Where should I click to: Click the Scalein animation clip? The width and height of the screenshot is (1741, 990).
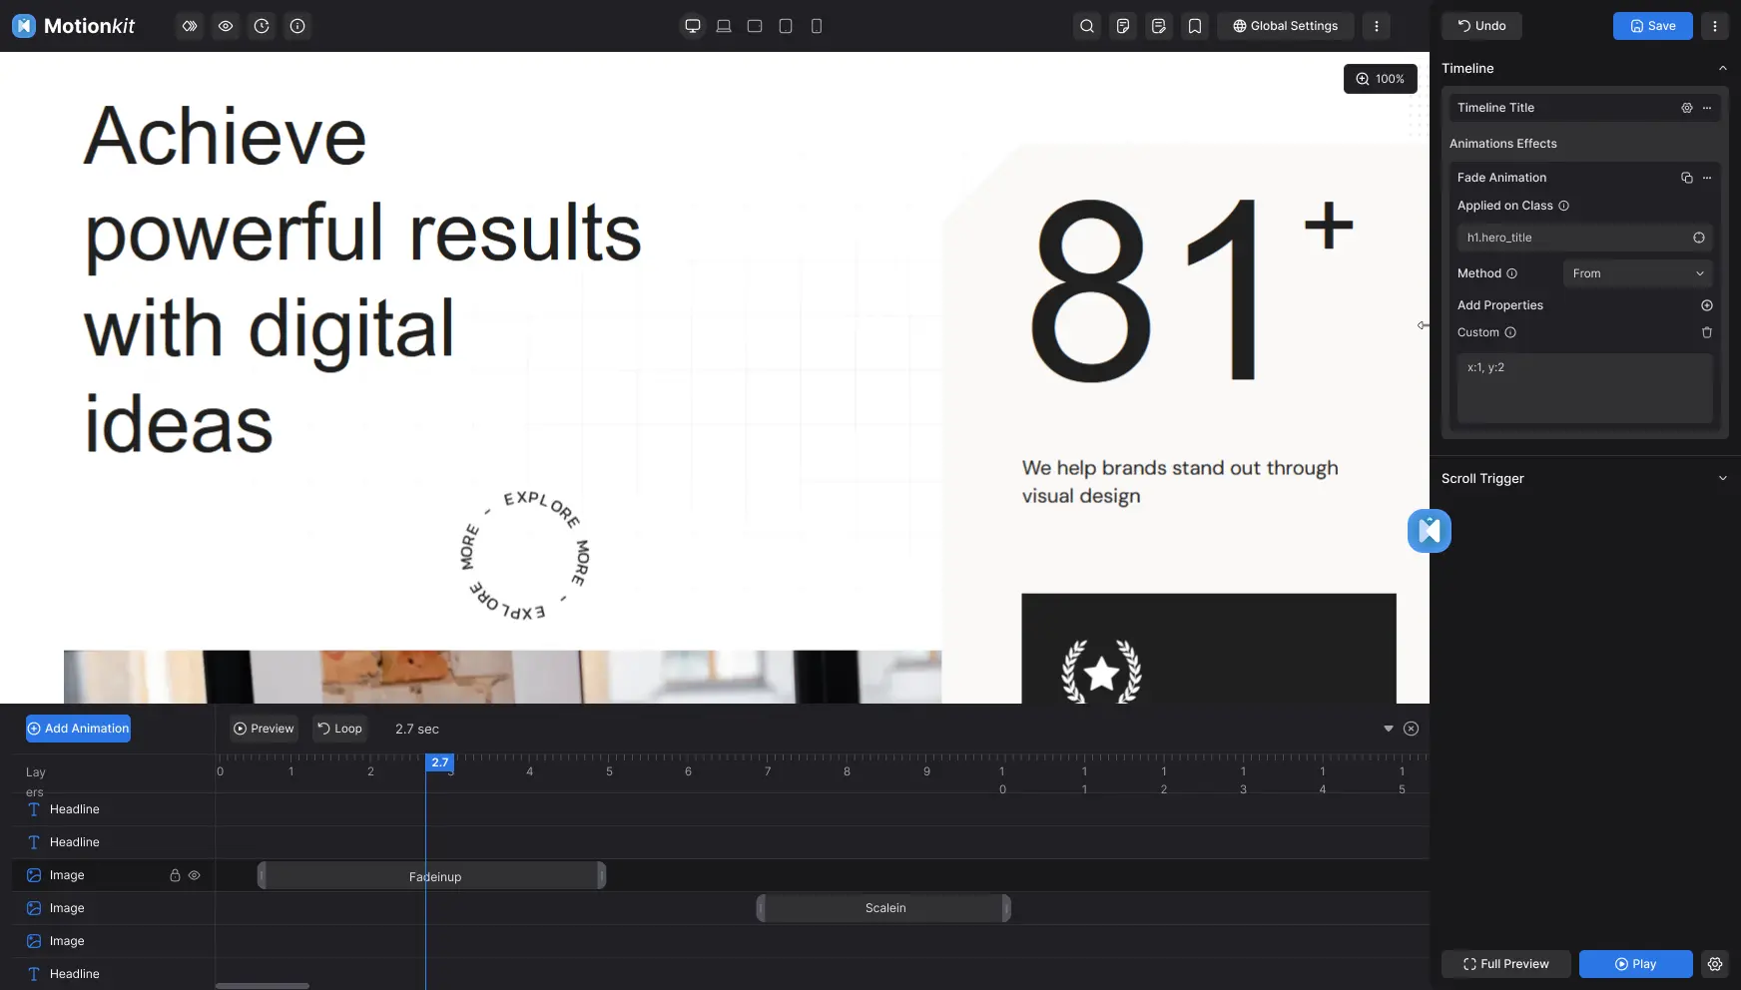(x=883, y=908)
